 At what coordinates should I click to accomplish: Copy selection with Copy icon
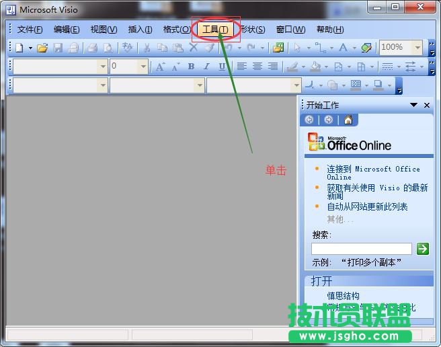point(162,48)
